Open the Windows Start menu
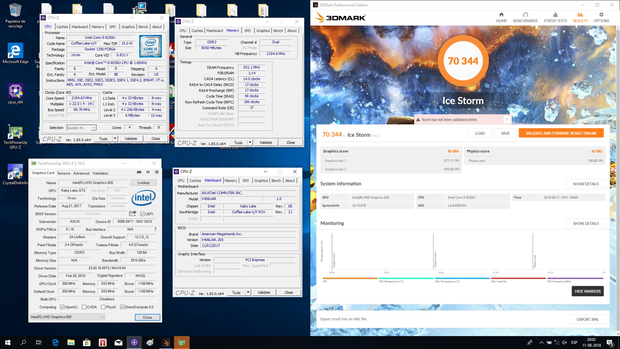This screenshot has width=620, height=349. pyautogui.click(x=8, y=343)
